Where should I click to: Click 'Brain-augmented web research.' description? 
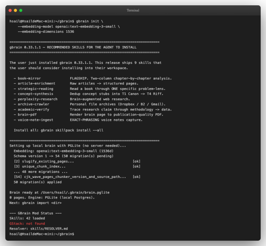[100, 99]
